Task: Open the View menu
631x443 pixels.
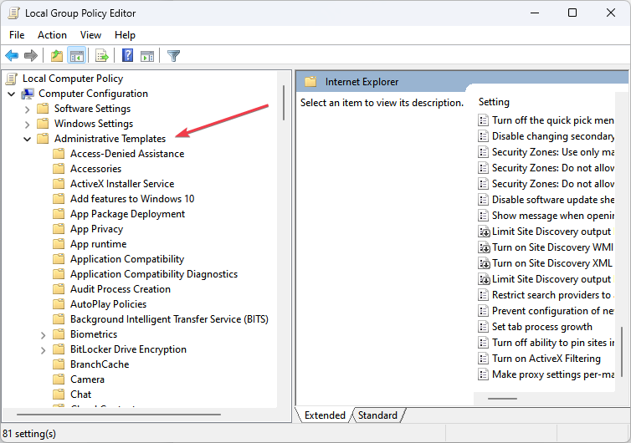Action: [x=90, y=35]
